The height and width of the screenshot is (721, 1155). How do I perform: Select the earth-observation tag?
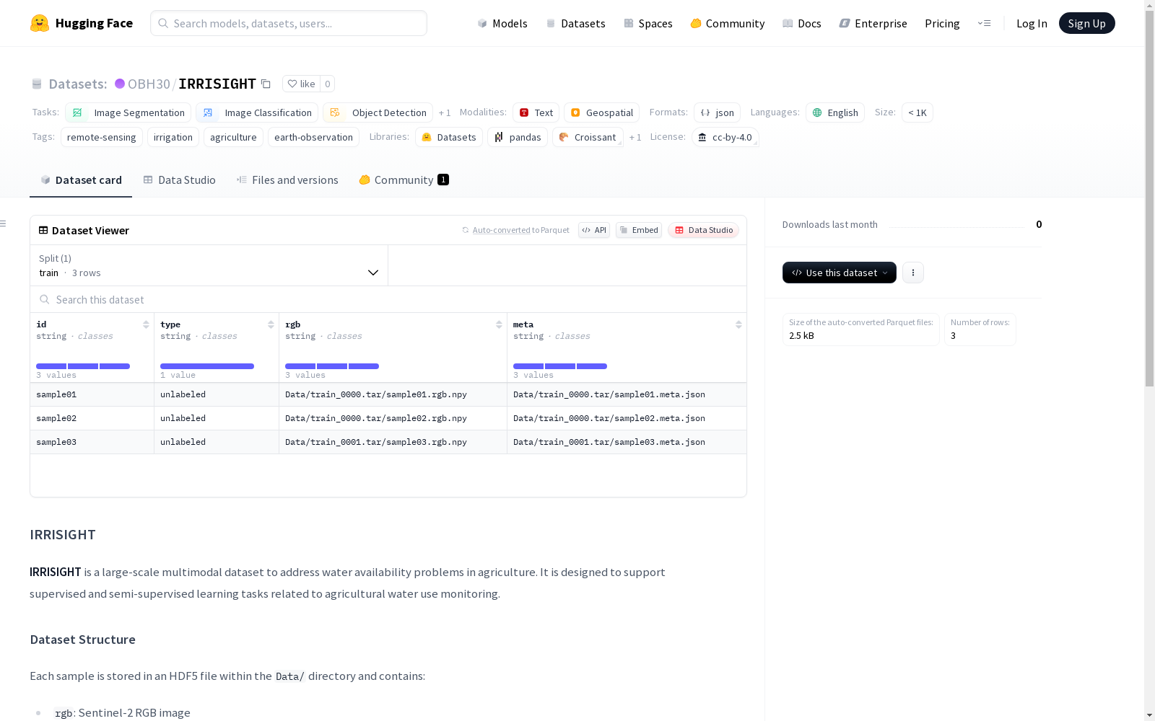click(313, 137)
